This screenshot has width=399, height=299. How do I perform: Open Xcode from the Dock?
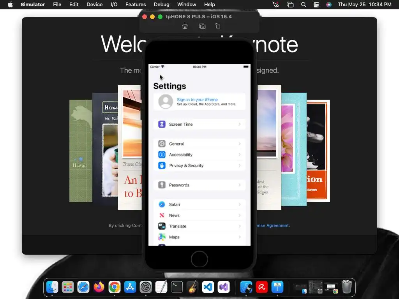pos(246,287)
